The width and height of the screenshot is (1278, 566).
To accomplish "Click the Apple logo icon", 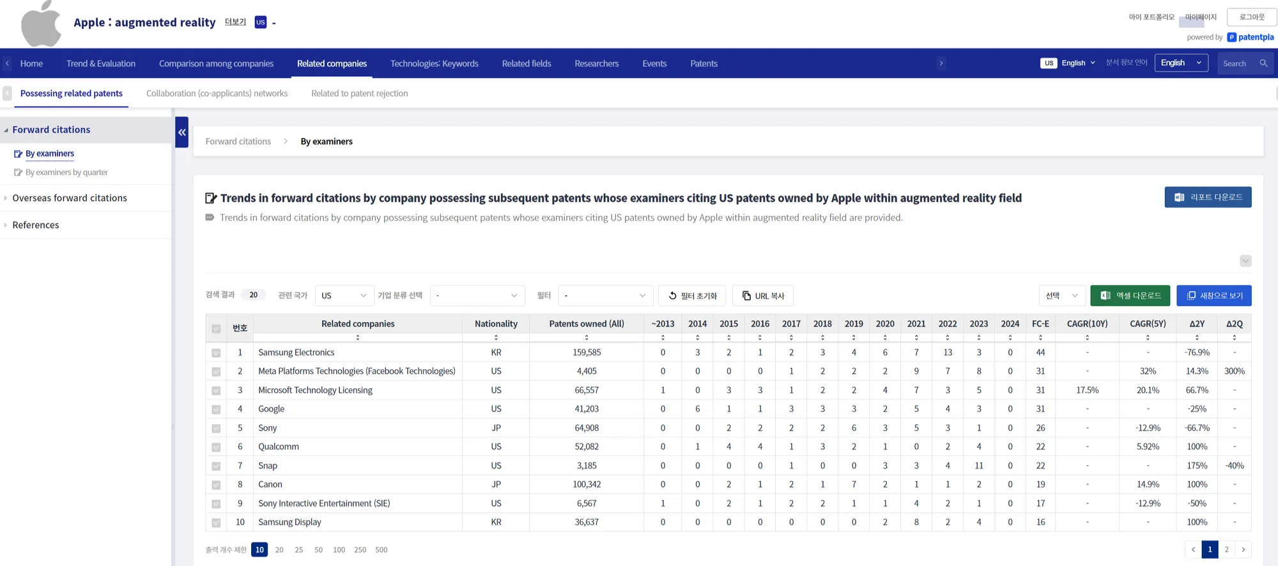I will coord(41,24).
